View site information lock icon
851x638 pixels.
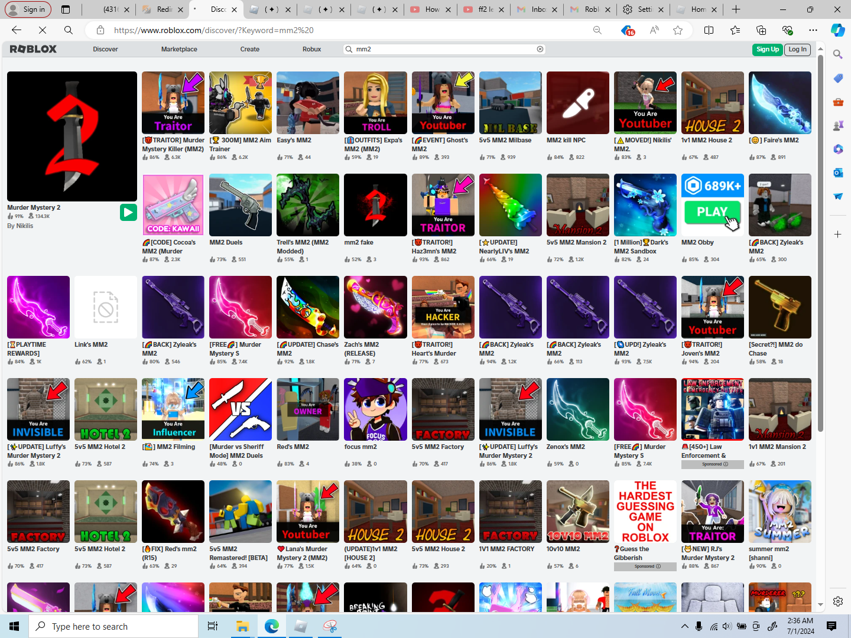tap(100, 30)
